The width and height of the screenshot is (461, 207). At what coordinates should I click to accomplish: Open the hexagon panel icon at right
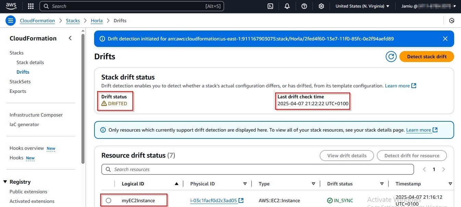click(x=452, y=21)
